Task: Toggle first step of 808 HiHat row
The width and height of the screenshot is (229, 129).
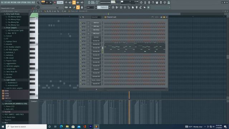Action: point(105,30)
